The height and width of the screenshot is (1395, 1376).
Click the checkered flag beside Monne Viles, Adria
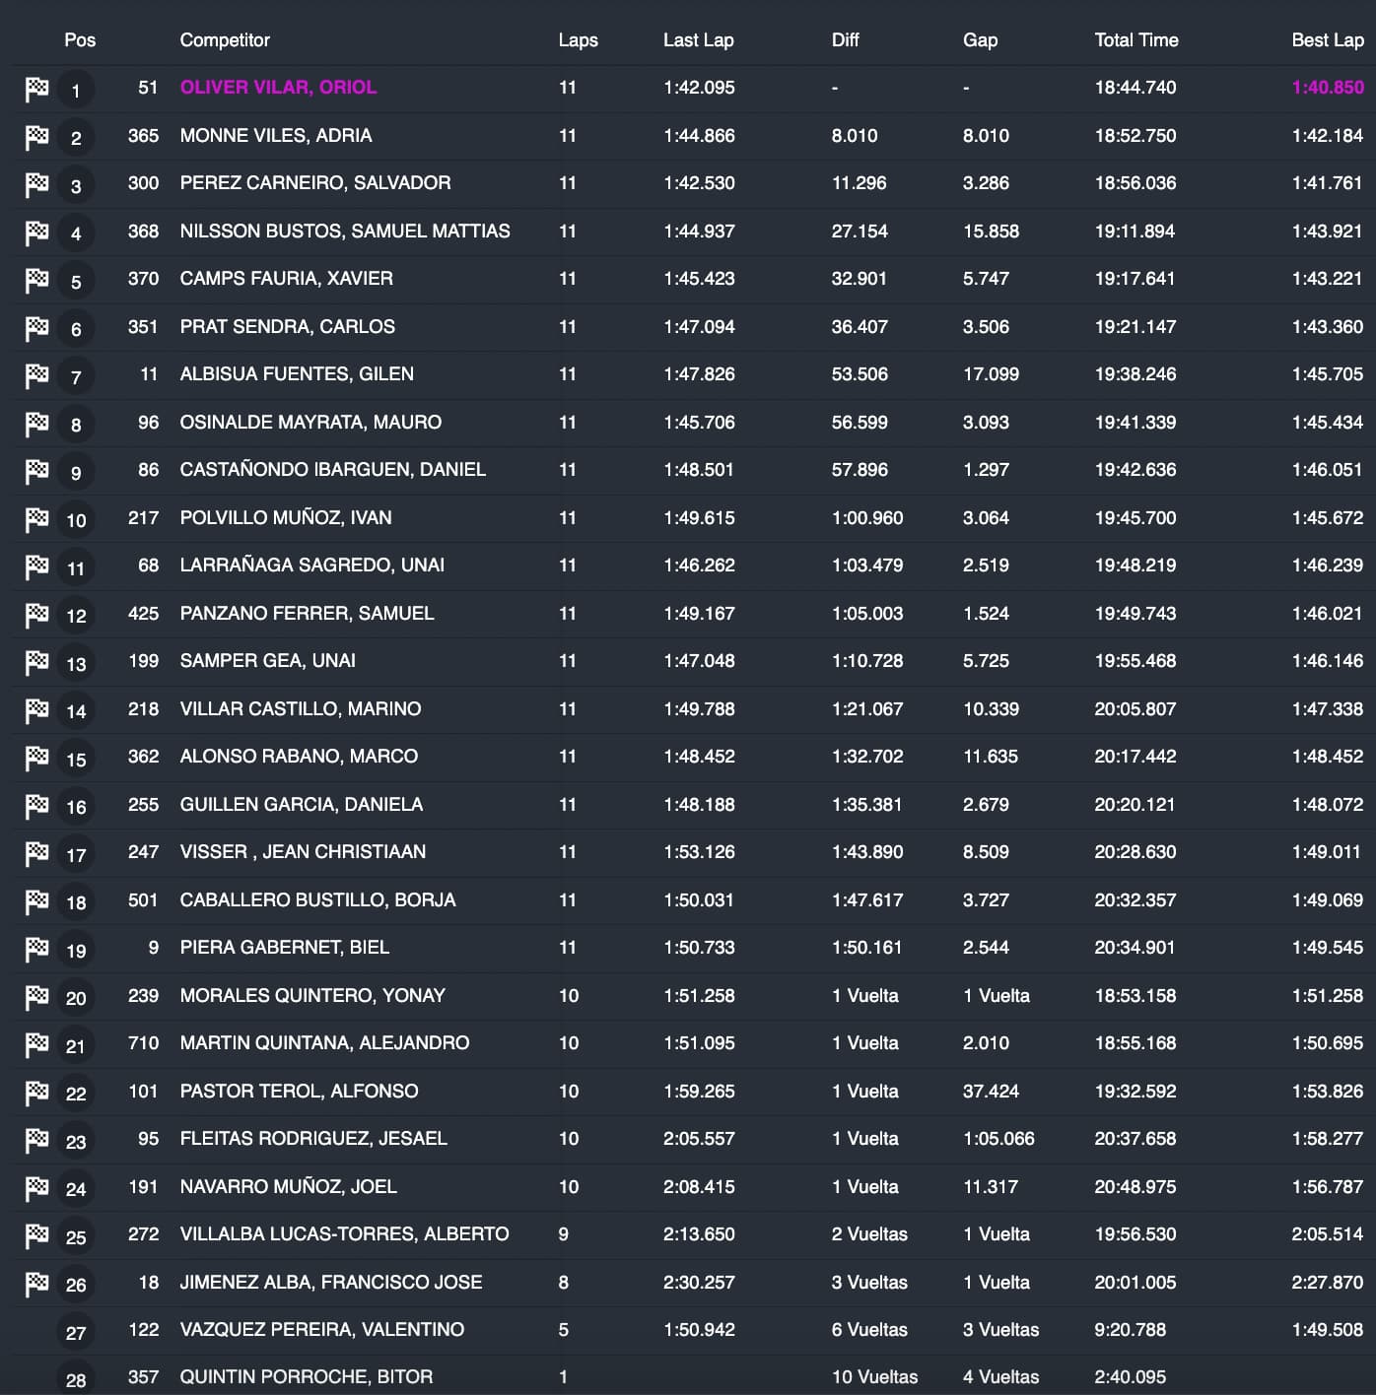(36, 137)
